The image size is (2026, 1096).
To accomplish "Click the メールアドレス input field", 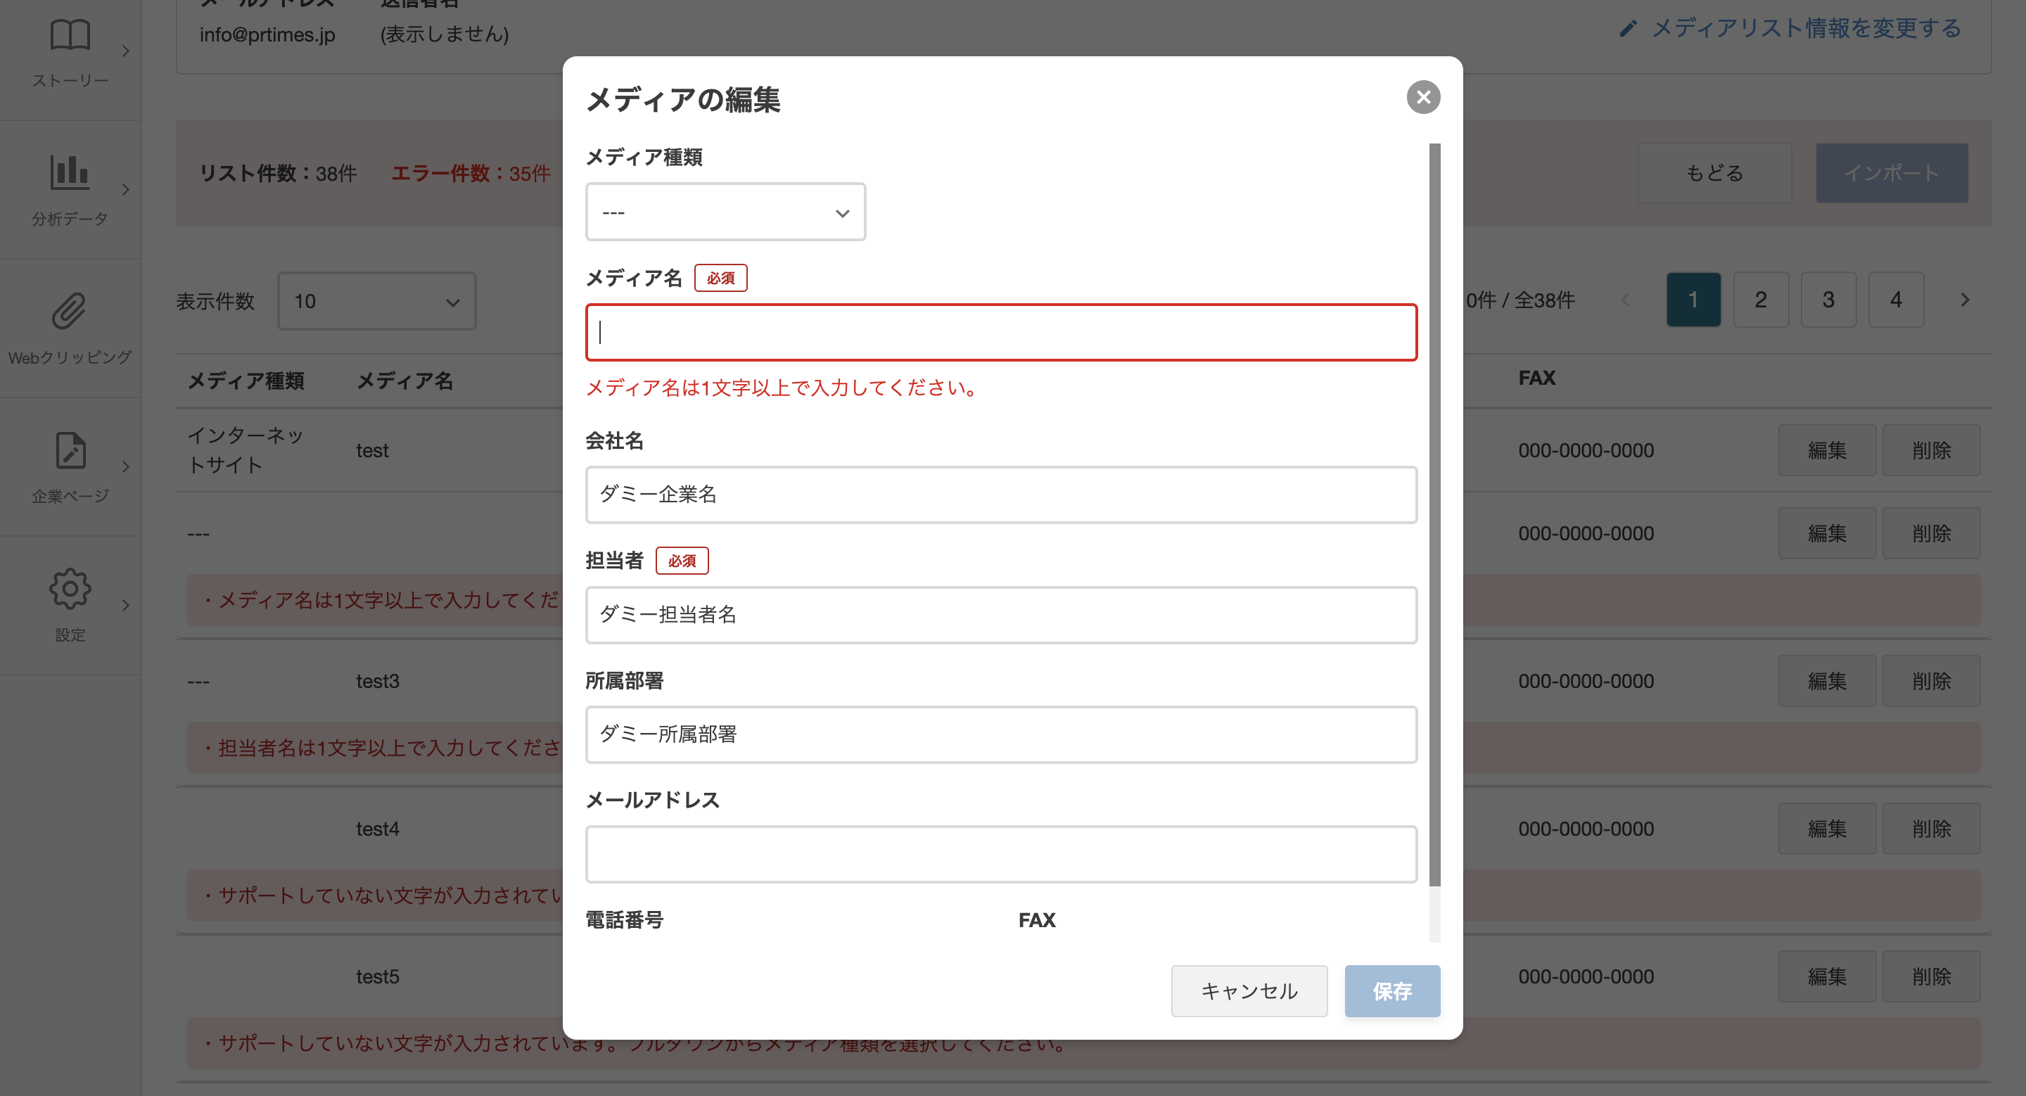I will coord(1001,854).
